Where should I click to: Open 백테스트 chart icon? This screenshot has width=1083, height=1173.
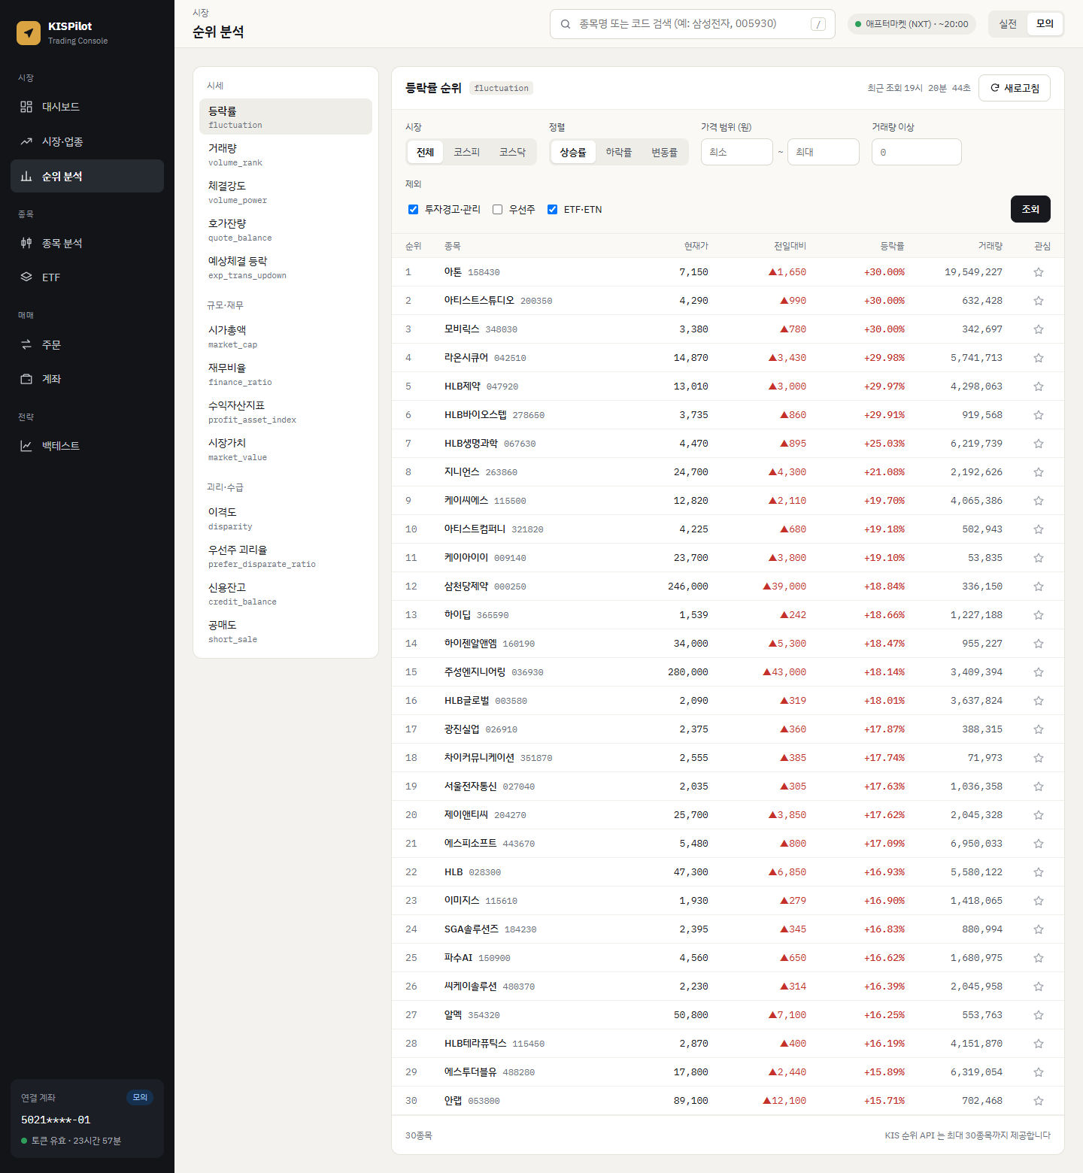26,446
